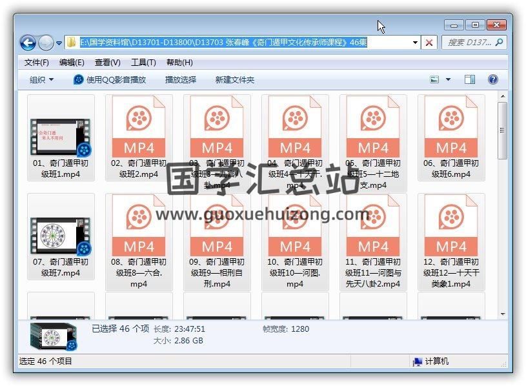Click the vertical scrollbar down arrow
This screenshot has width=526, height=386.
[x=503, y=314]
